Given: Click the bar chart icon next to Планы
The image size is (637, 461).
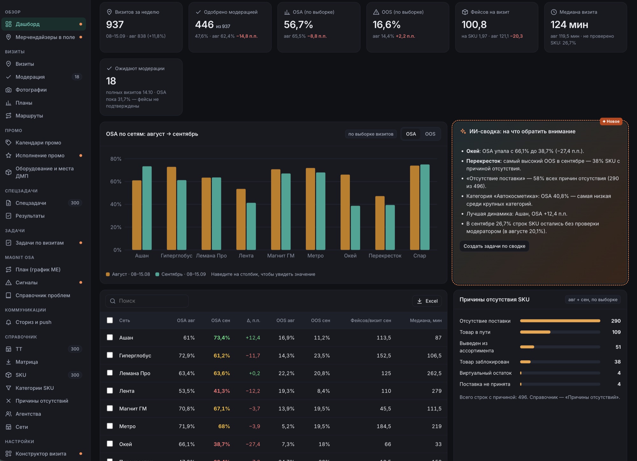Looking at the screenshot, I should [x=9, y=103].
